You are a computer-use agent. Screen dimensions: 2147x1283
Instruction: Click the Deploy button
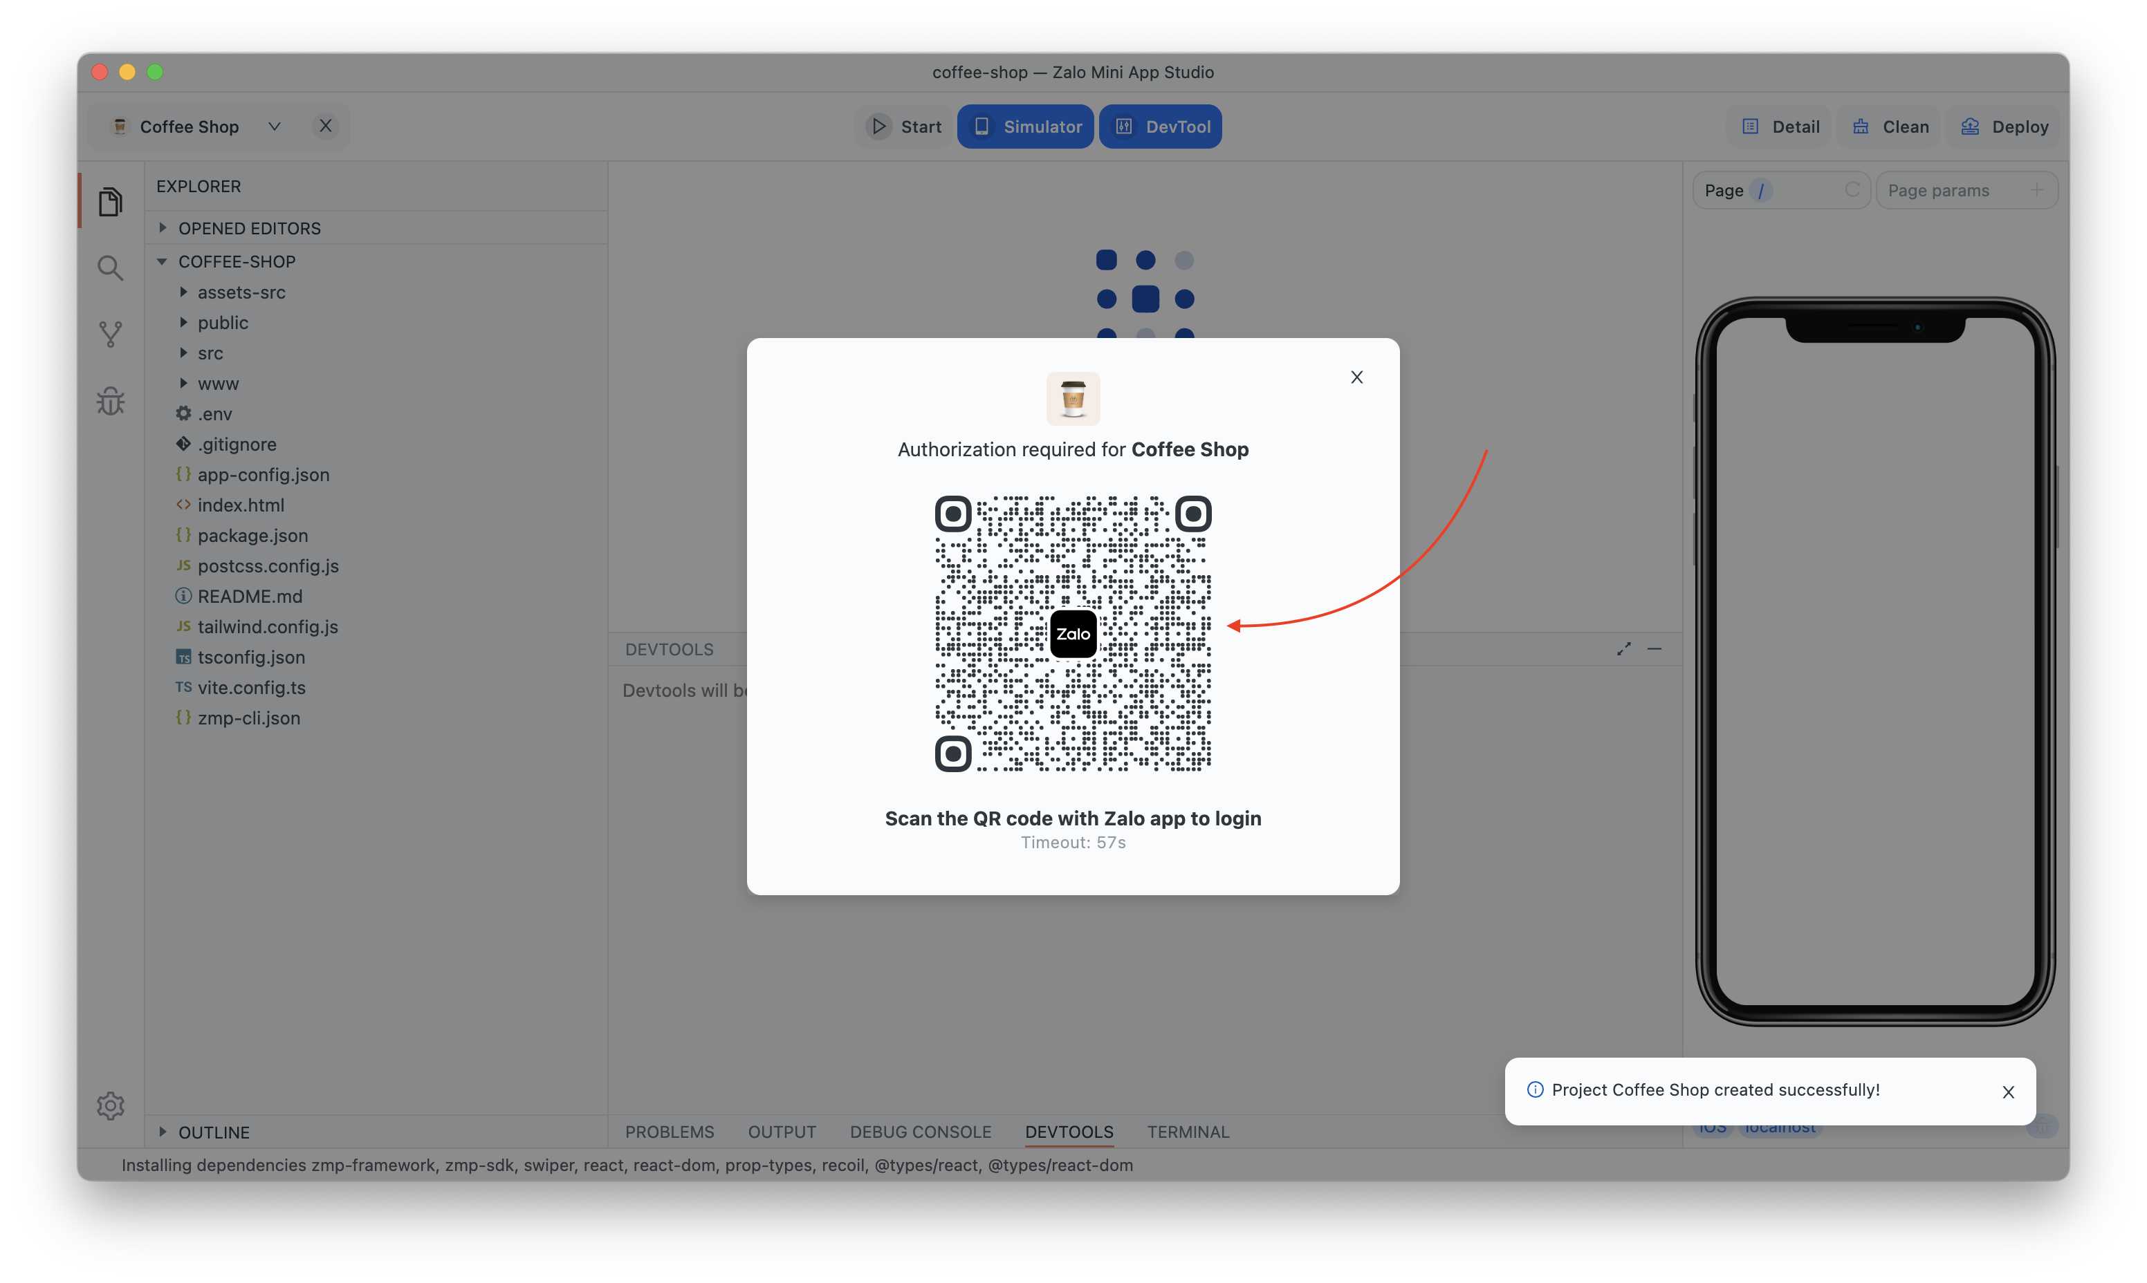click(x=2005, y=127)
